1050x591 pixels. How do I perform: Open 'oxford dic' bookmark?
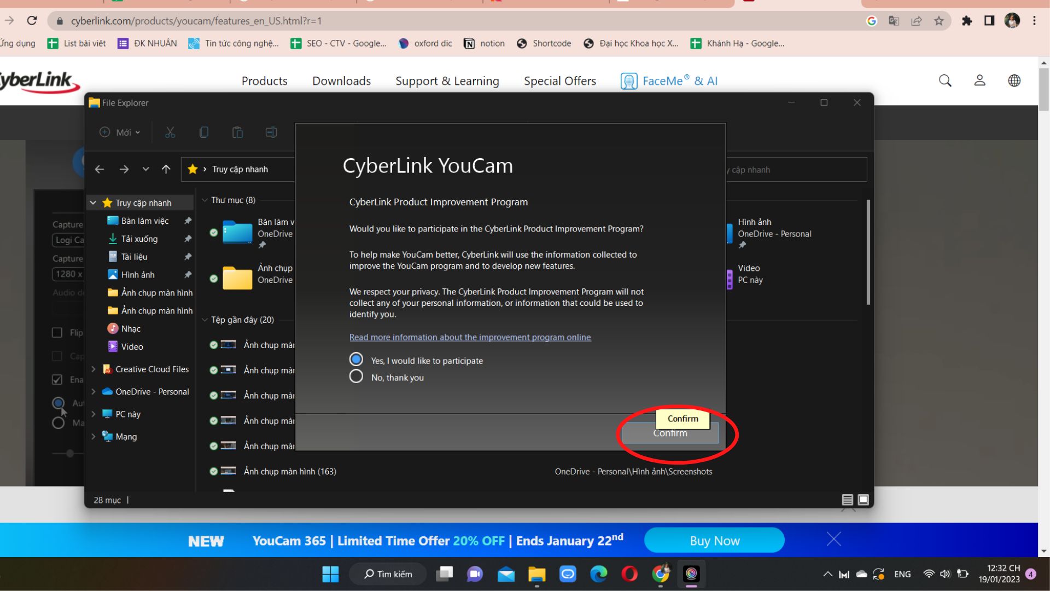point(425,43)
